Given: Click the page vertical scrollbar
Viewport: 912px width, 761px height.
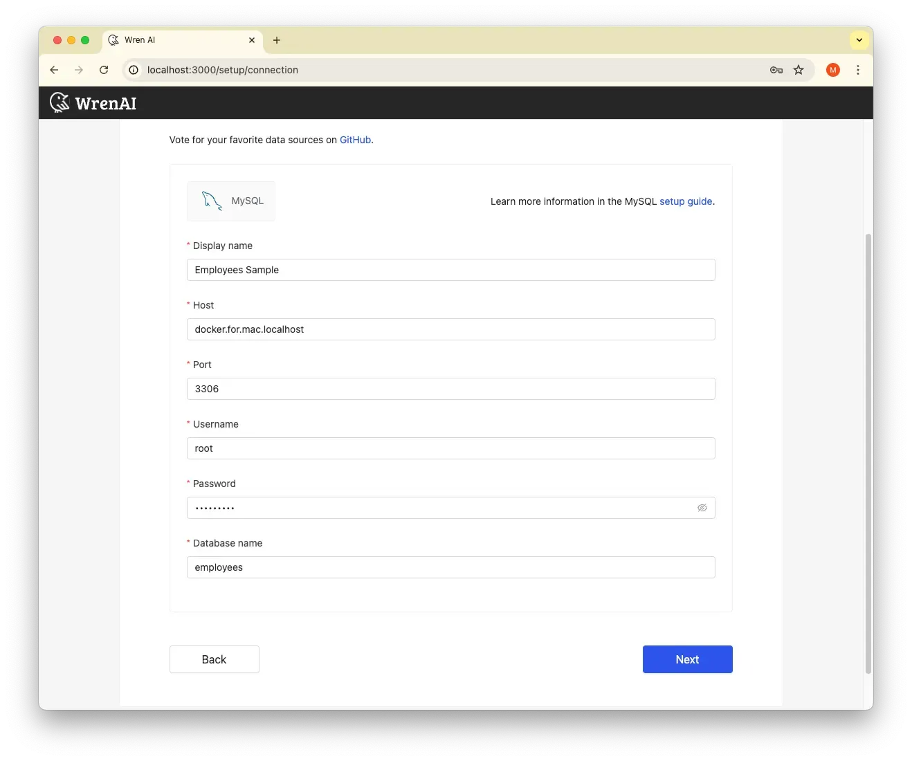Looking at the screenshot, I should tap(868, 453).
